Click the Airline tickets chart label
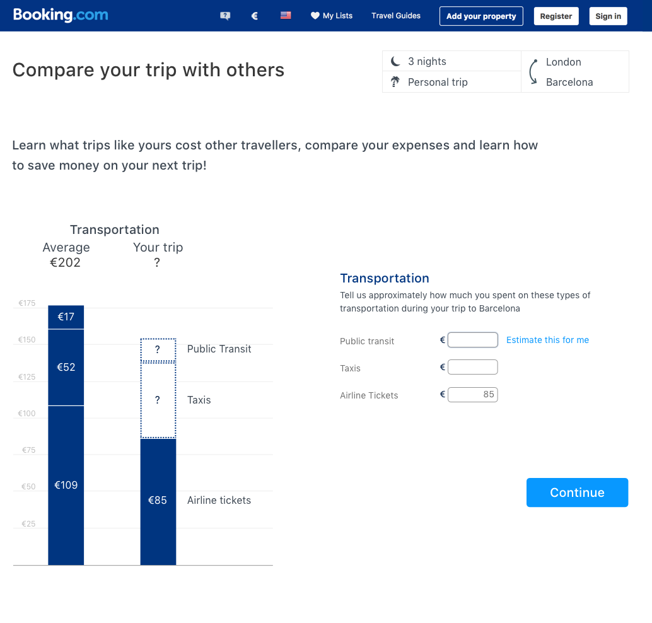652x623 pixels. [x=219, y=500]
